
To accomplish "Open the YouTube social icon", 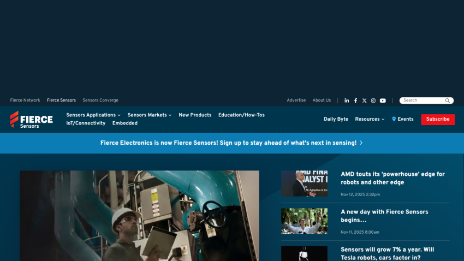I will pyautogui.click(x=383, y=100).
